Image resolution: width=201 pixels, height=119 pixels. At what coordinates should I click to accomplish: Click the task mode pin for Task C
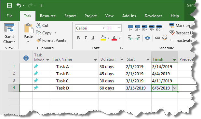coord(36,81)
